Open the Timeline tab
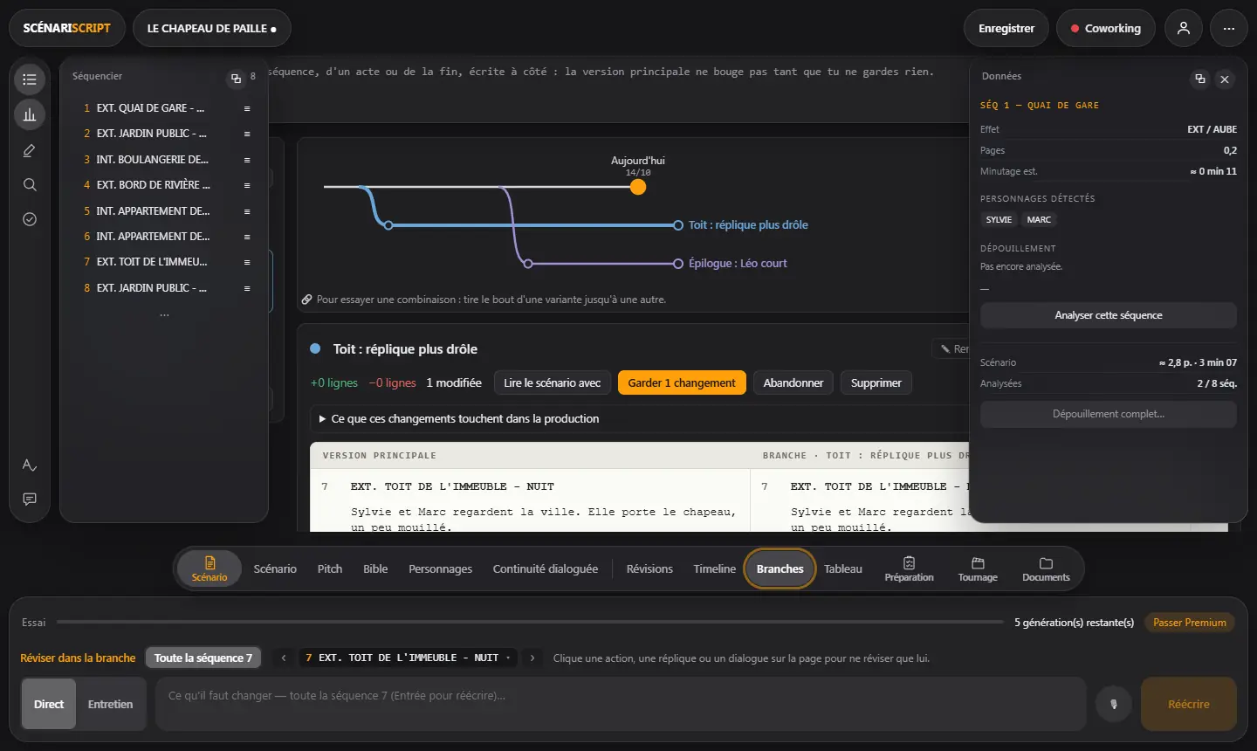The image size is (1257, 751). [x=715, y=568]
